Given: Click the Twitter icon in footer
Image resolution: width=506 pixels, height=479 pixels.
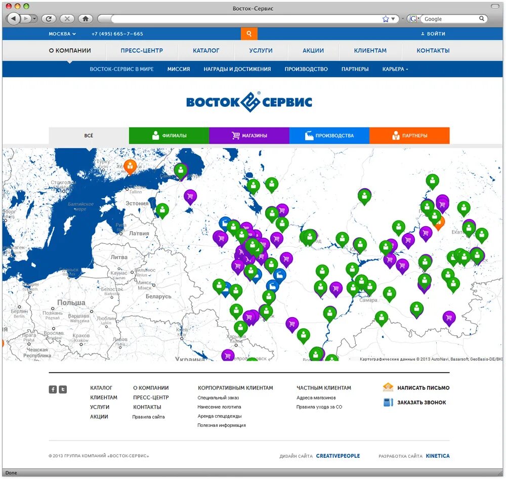Looking at the screenshot, I should [x=63, y=389].
